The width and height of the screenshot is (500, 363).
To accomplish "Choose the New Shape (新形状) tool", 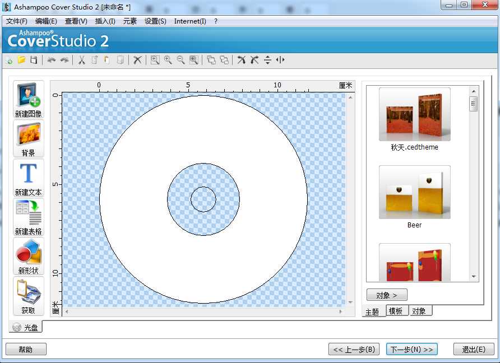I will 28,253.
